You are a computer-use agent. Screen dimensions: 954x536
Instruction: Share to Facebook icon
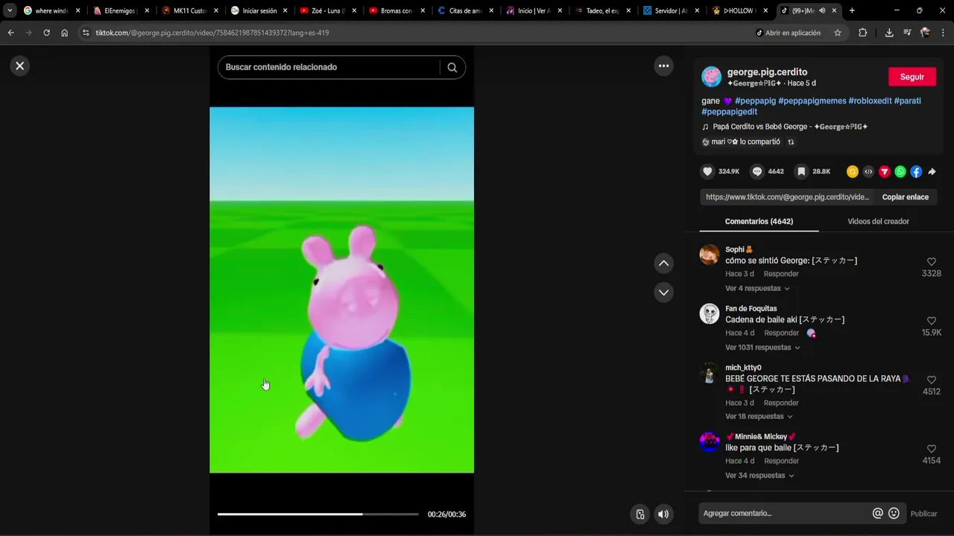coord(916,171)
